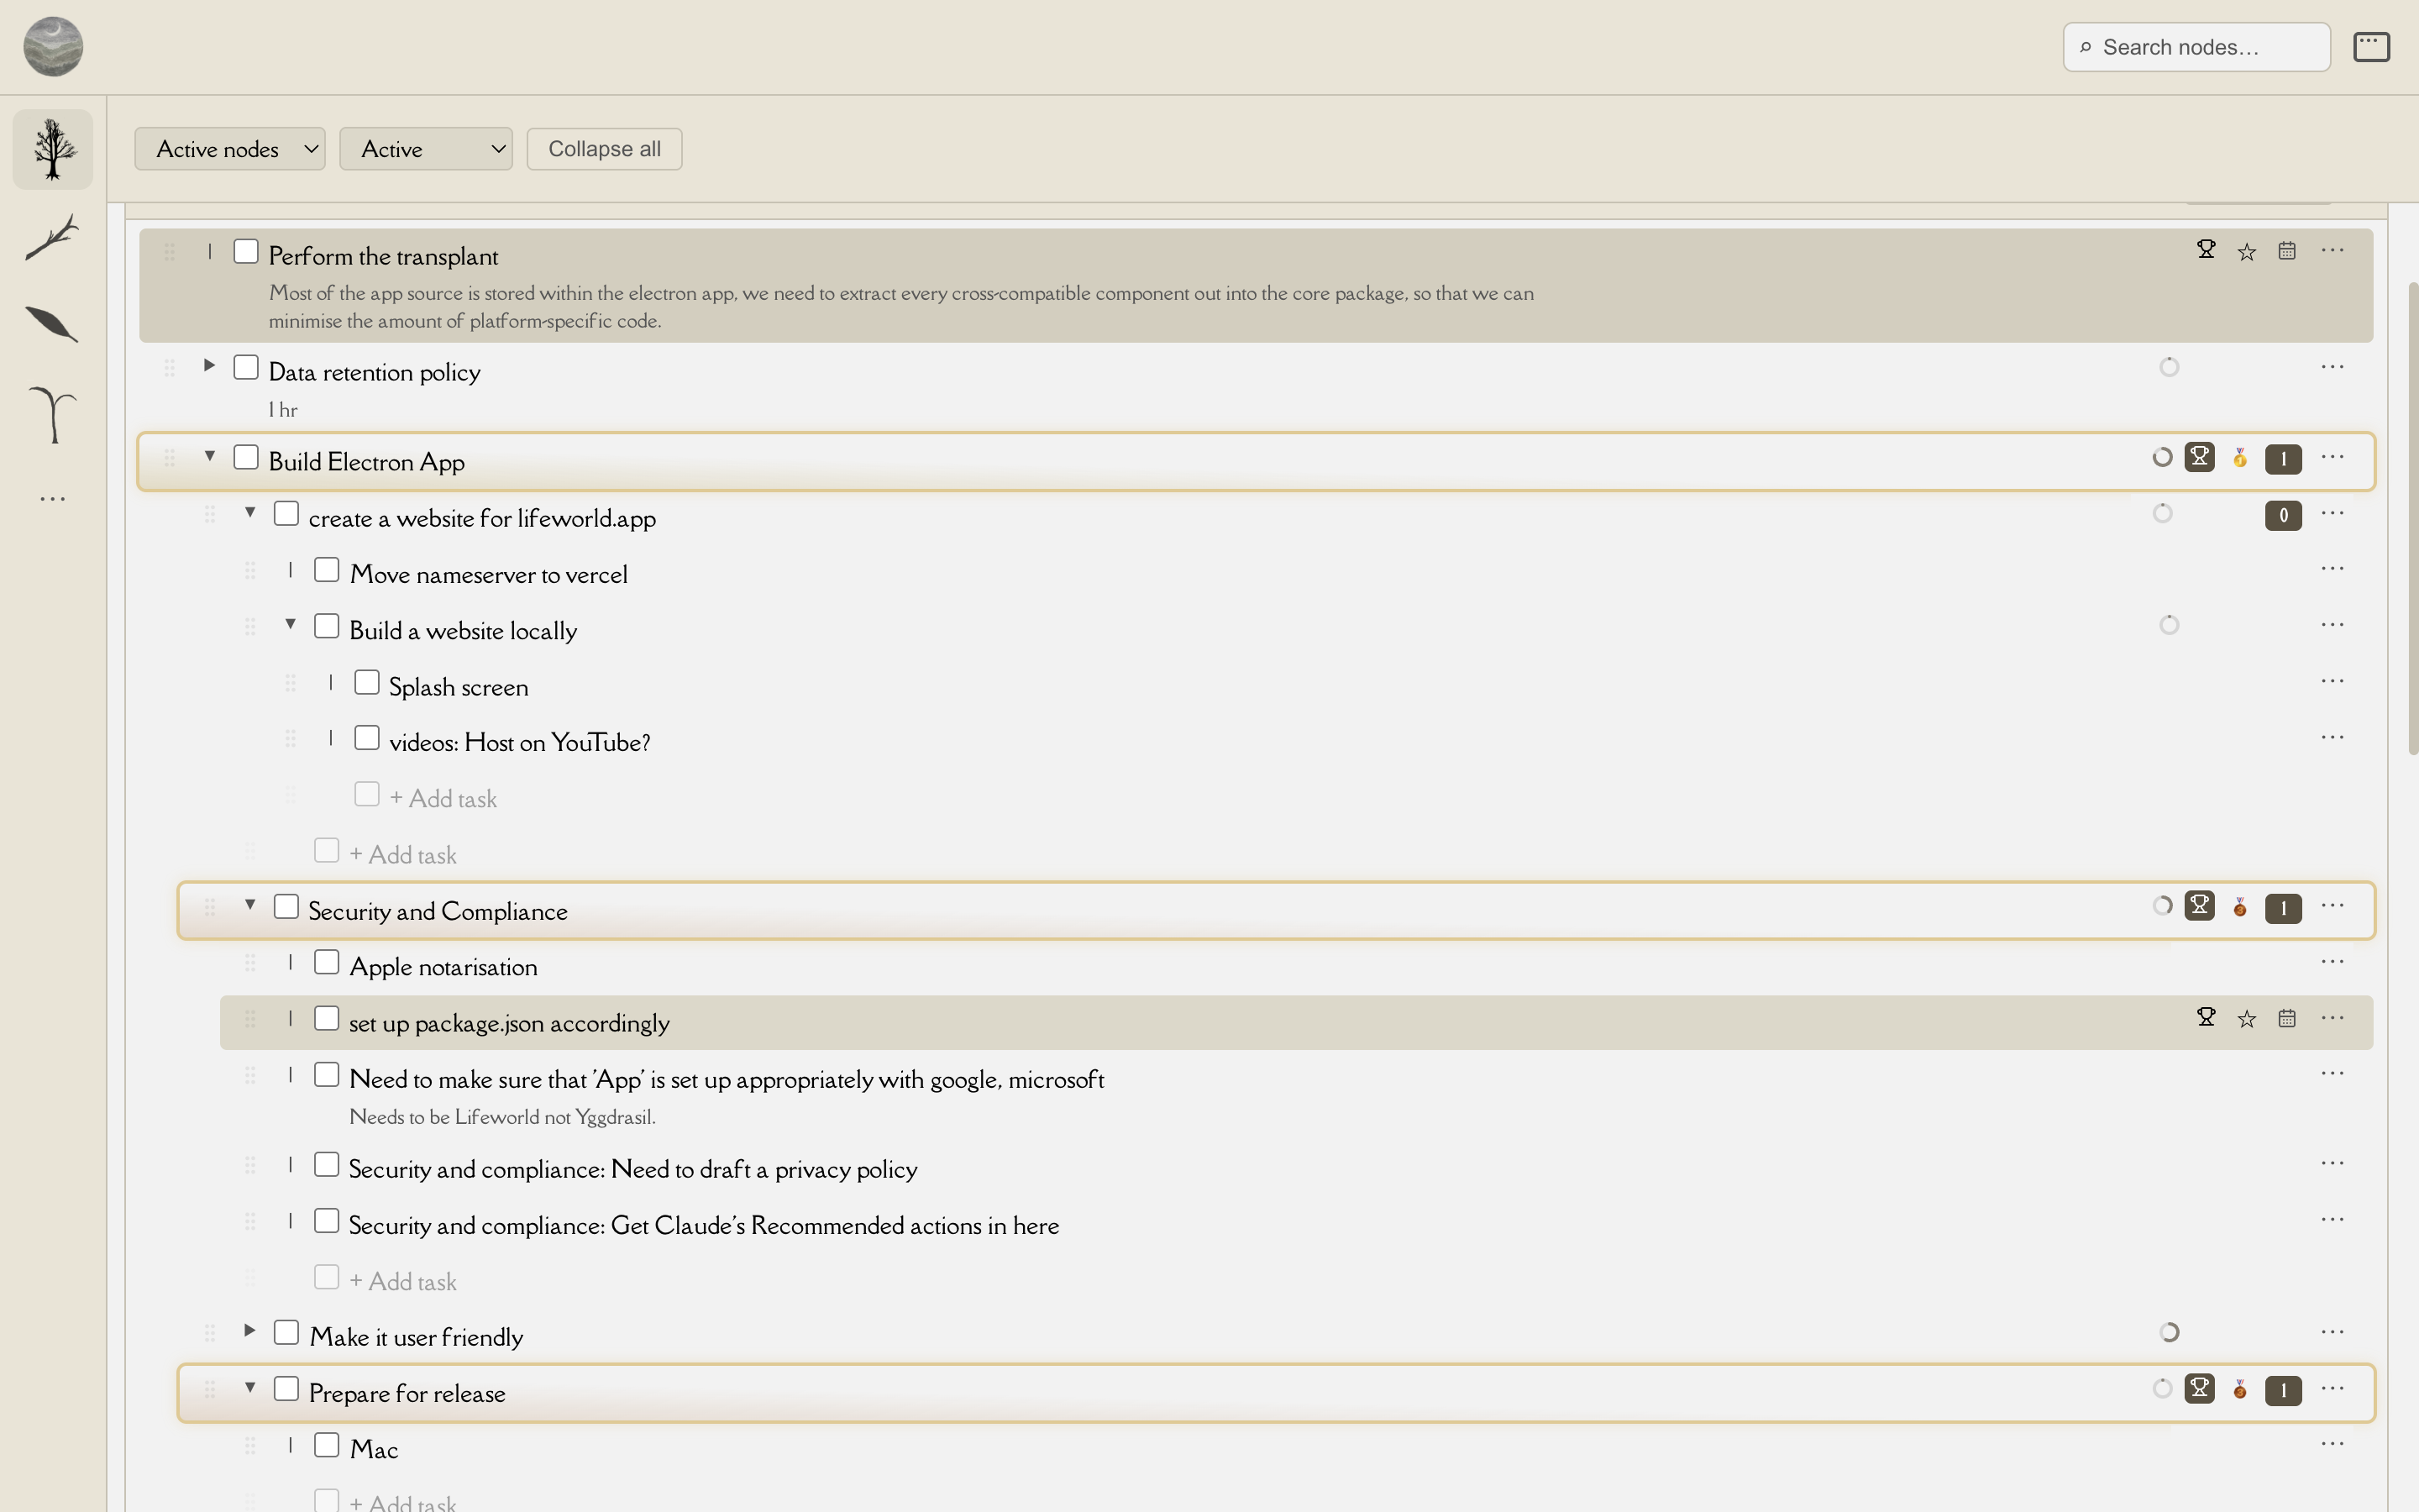The height and width of the screenshot is (1512, 2419).
Task: Collapse the Security and Compliance node
Action: pyautogui.click(x=250, y=905)
